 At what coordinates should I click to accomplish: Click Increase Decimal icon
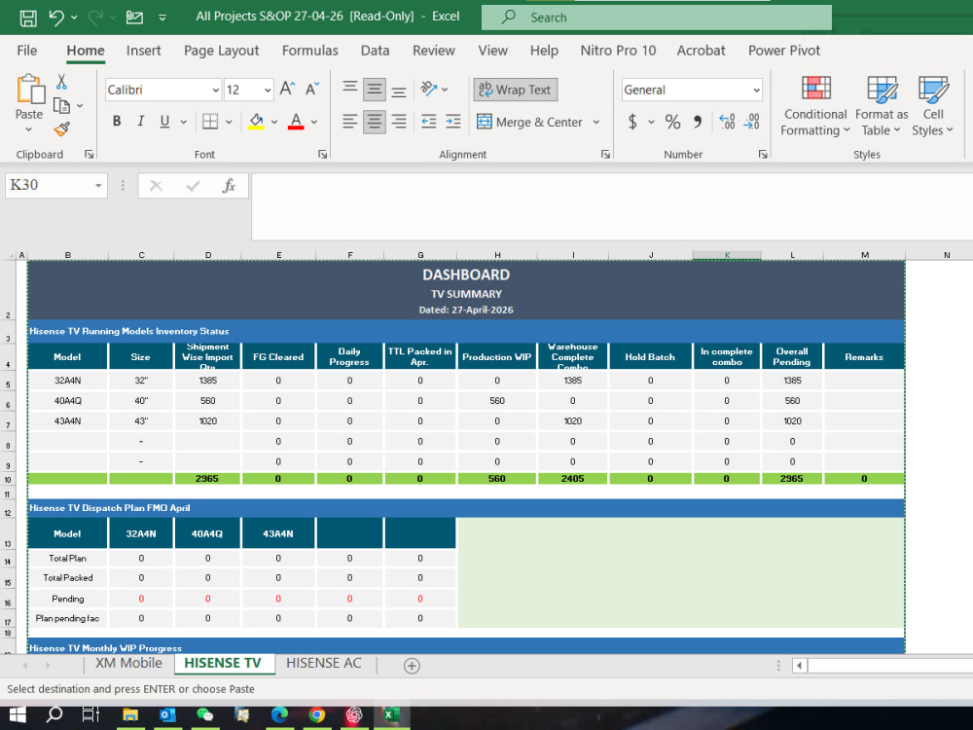[727, 122]
